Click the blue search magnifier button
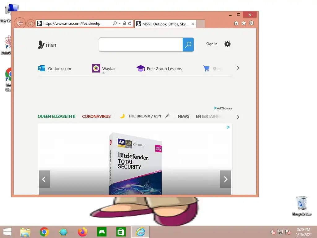This screenshot has width=317, height=238. point(188,45)
